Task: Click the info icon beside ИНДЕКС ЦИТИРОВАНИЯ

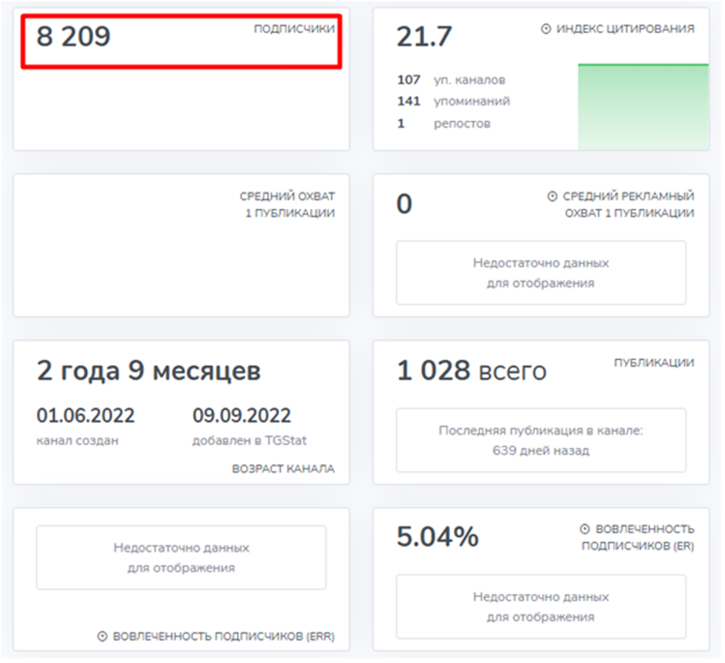Action: [546, 29]
